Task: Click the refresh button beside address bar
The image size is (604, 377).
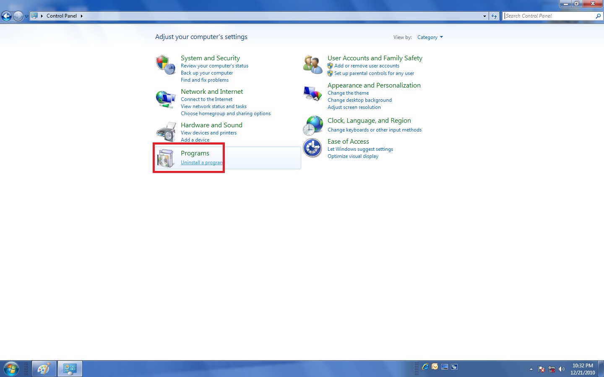Action: [494, 16]
